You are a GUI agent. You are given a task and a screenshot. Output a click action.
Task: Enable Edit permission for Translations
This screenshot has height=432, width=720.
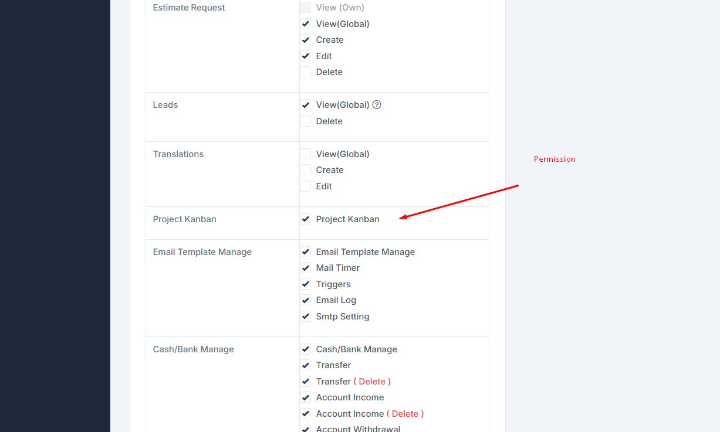[x=306, y=186]
